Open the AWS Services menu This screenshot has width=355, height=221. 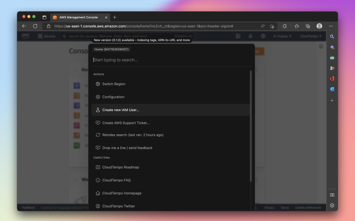click(47, 36)
